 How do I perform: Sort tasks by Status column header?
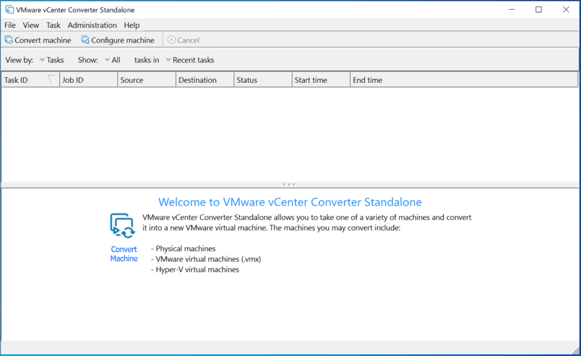point(262,80)
